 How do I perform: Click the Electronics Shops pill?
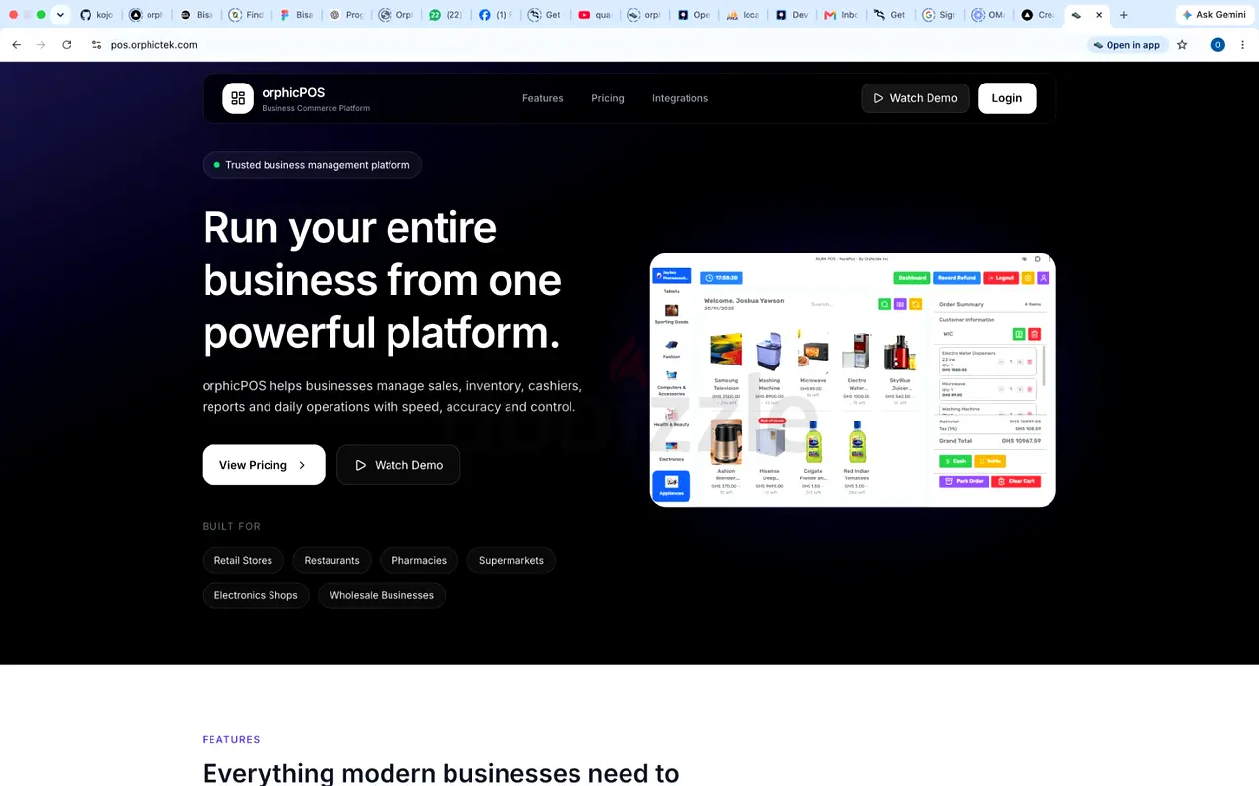click(x=256, y=595)
